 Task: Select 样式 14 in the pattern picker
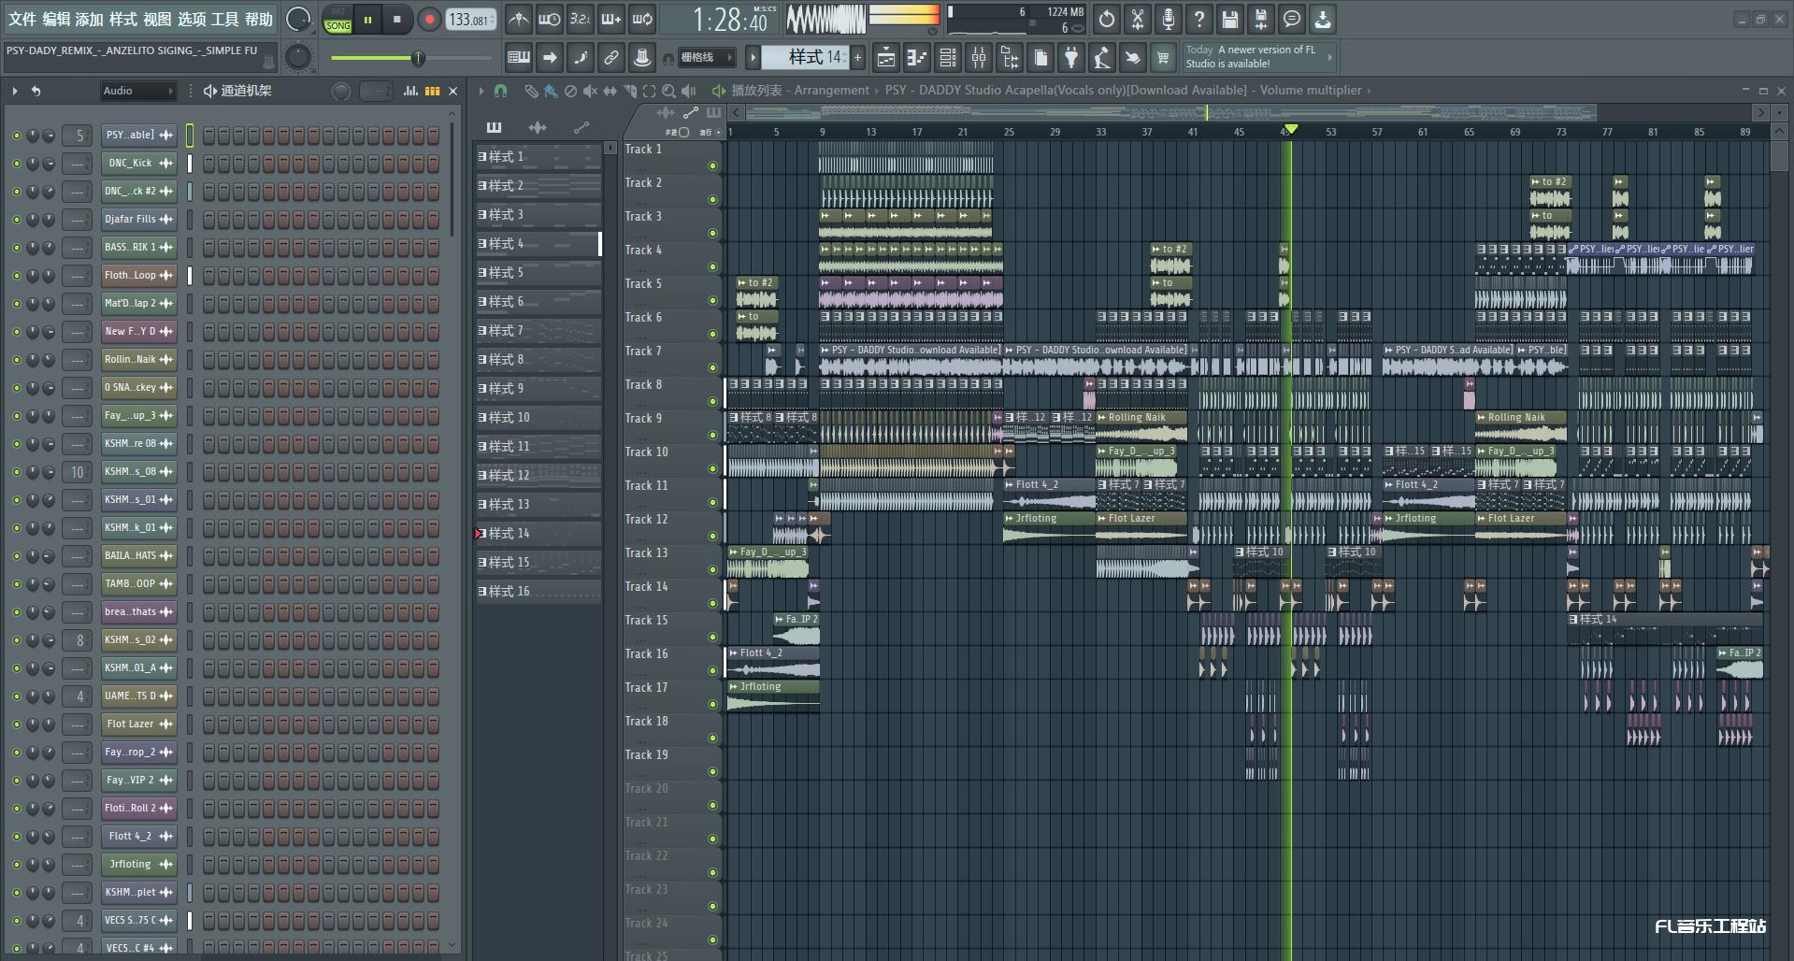point(538,534)
